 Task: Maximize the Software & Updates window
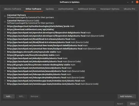tap(132, 2)
